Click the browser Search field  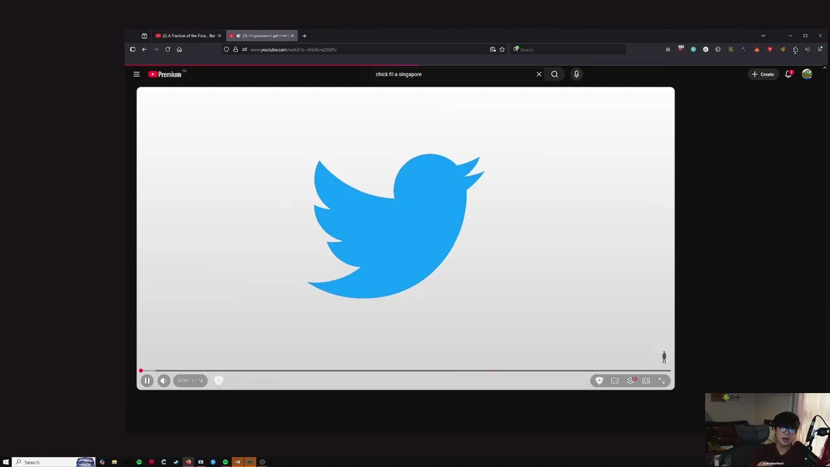(569, 49)
